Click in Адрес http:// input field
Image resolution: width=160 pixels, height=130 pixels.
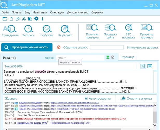pyautogui.click(x=80, y=58)
